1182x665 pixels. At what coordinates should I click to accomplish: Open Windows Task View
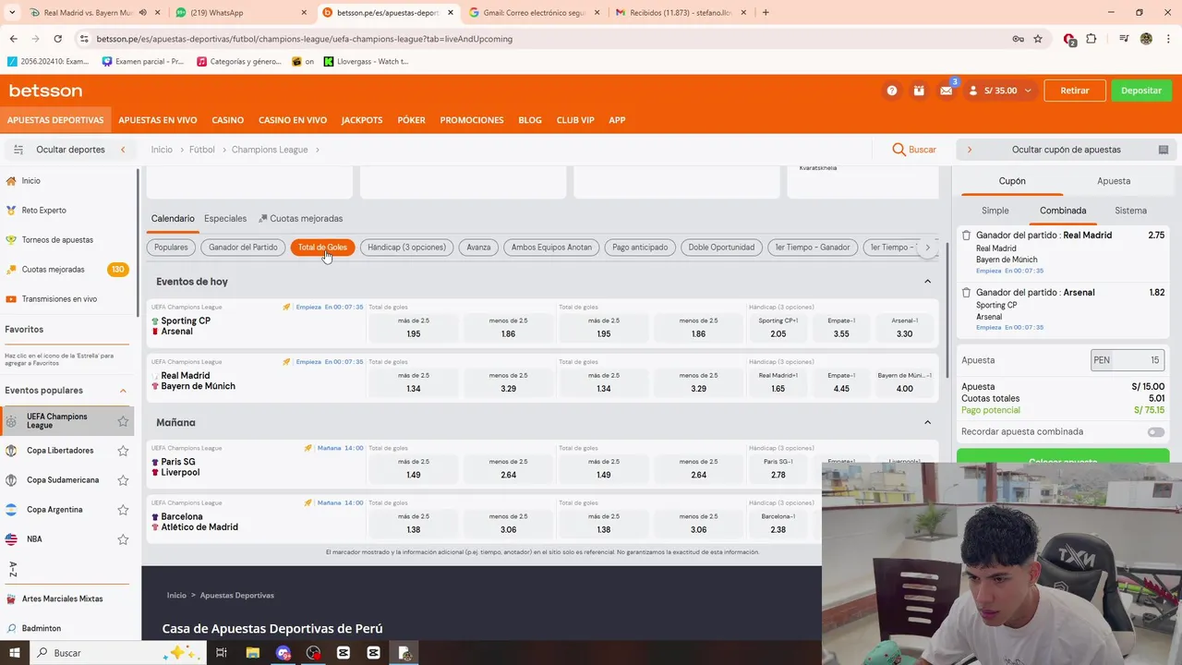(x=222, y=653)
